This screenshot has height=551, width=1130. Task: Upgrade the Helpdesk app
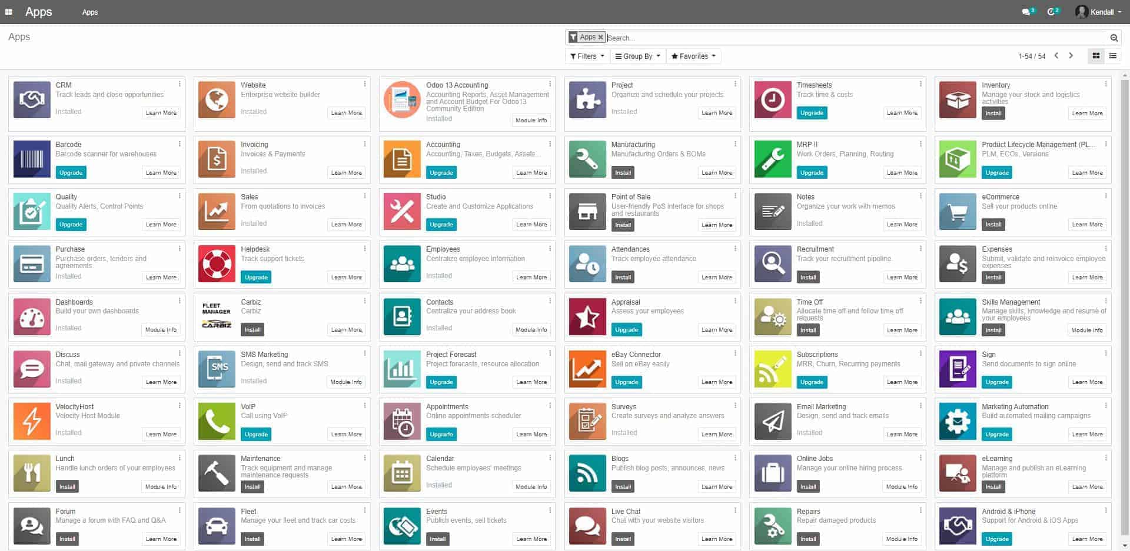tap(256, 278)
